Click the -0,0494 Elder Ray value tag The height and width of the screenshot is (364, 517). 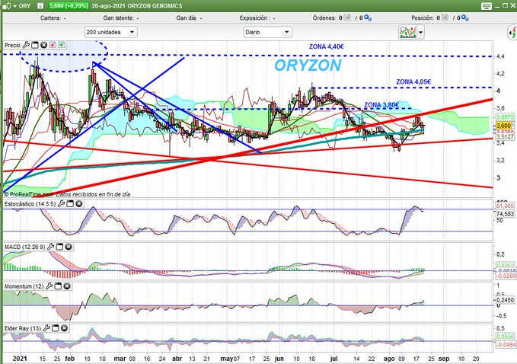(x=506, y=344)
